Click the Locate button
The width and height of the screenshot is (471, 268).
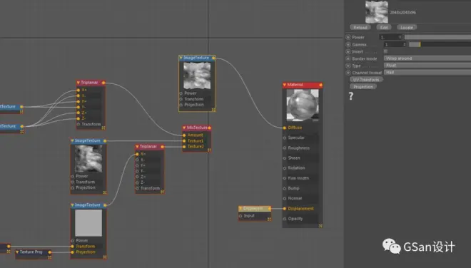coord(407,27)
